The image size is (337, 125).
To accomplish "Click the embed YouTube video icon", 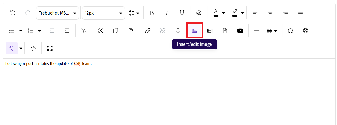I will tap(240, 31).
